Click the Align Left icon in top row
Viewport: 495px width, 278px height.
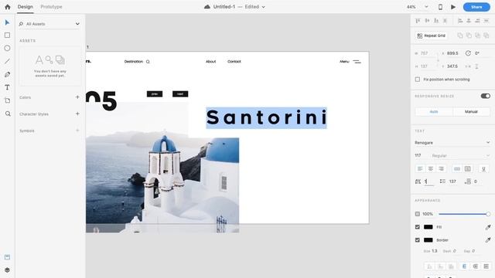pyautogui.click(x=460, y=21)
